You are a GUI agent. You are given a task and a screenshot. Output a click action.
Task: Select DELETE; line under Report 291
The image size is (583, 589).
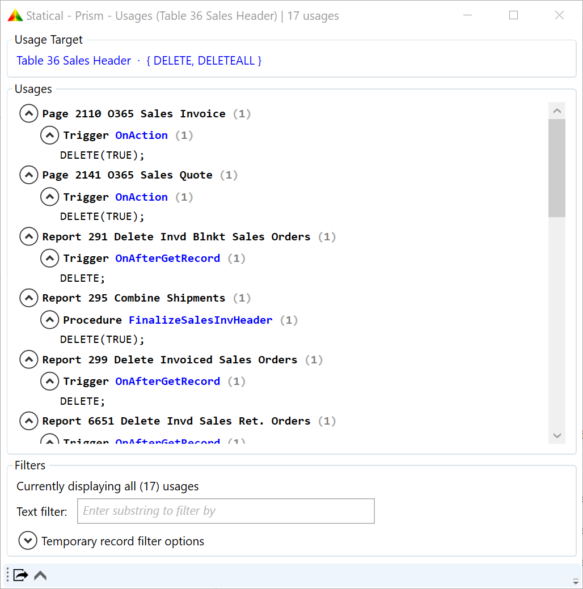(x=82, y=278)
